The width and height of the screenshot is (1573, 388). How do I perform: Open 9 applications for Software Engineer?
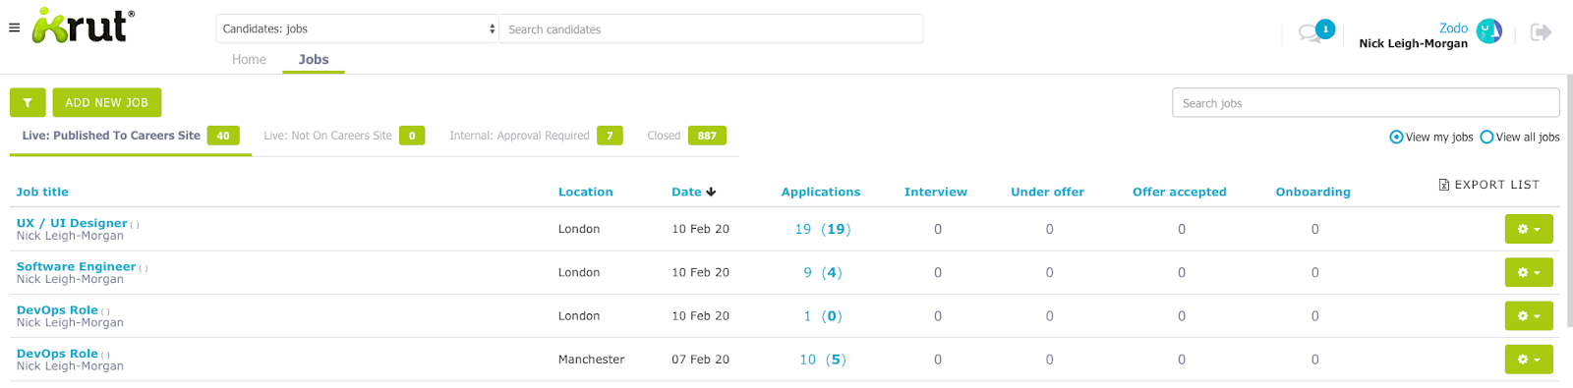point(808,272)
